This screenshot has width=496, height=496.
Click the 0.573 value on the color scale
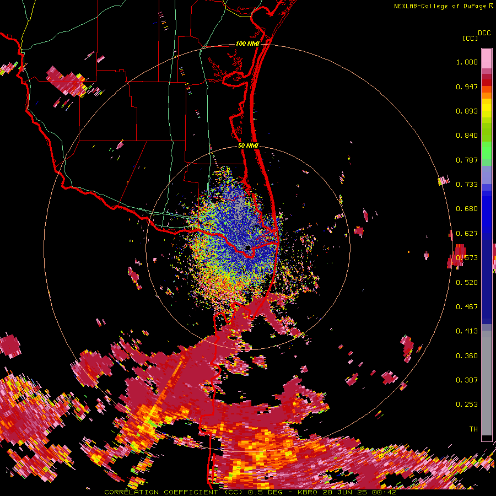click(467, 258)
